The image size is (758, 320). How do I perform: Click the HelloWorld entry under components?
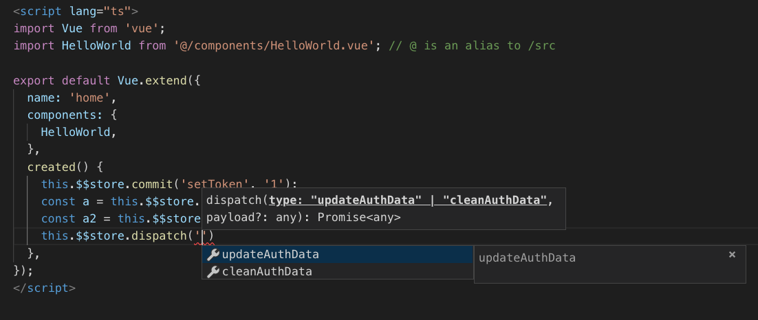point(76,132)
